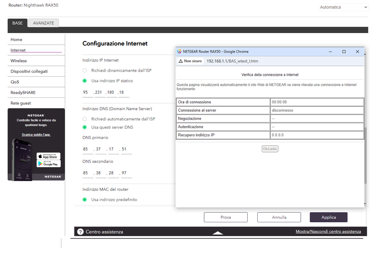Click the Chiudi button in popup

click(270, 149)
